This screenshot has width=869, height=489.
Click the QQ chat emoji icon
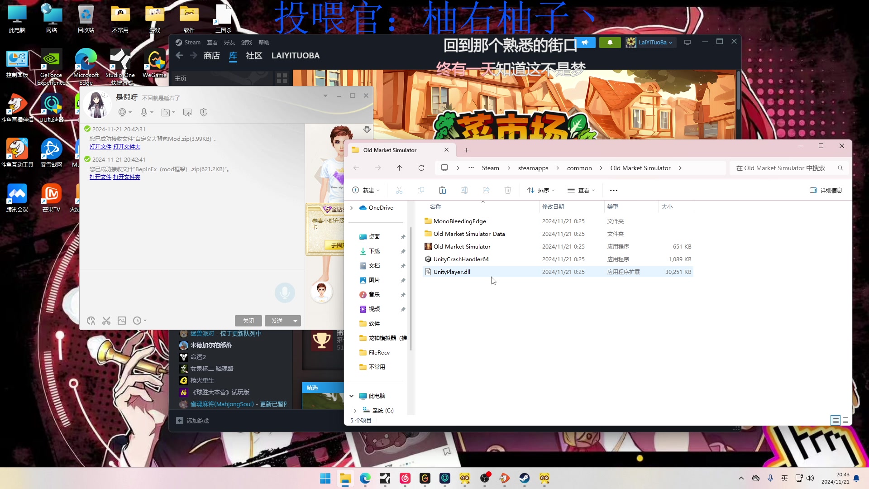click(91, 321)
